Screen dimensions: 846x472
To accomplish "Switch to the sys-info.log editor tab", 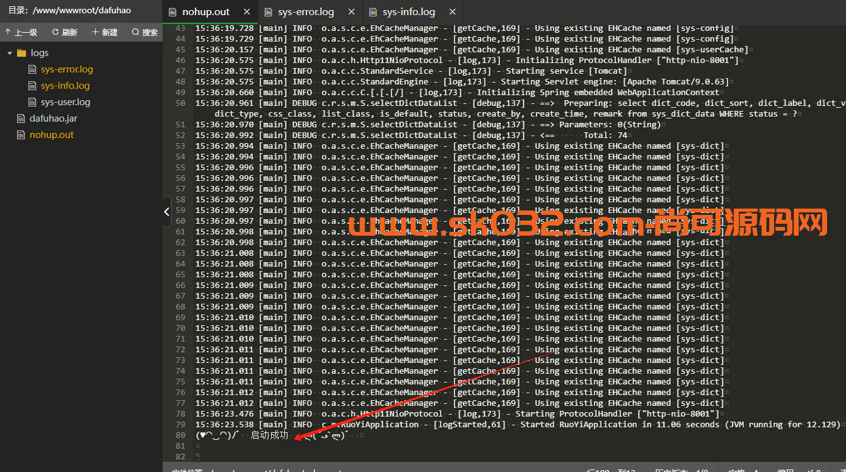I will pyautogui.click(x=409, y=12).
